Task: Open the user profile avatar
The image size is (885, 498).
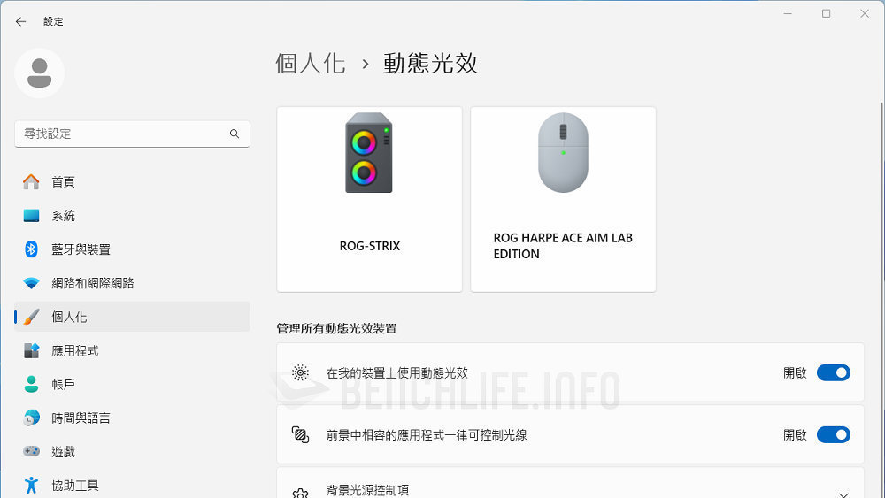Action: point(40,73)
